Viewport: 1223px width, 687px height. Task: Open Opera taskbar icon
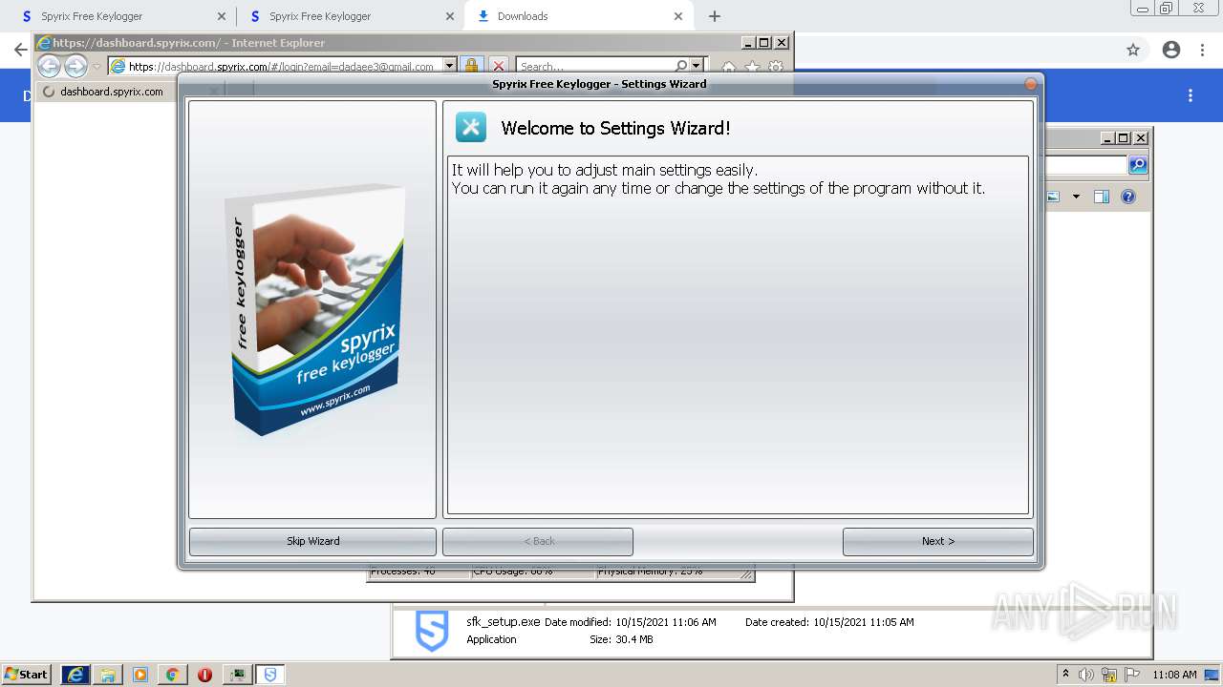coord(204,675)
